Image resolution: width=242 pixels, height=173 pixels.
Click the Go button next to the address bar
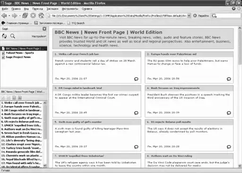click(201, 16)
